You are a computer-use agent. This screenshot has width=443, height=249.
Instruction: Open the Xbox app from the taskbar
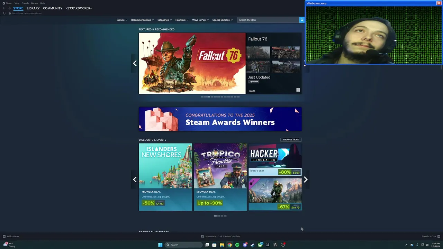[x=260, y=245]
